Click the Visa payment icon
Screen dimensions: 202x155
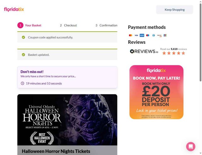coord(136,35)
